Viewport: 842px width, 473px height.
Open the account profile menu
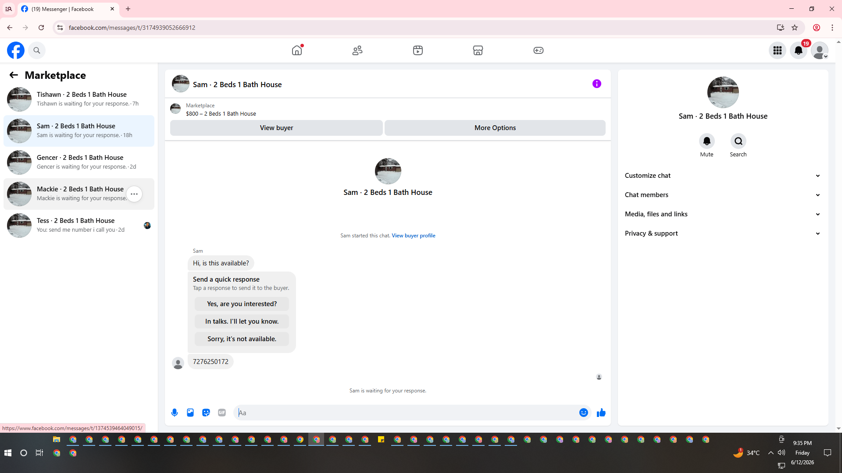(x=820, y=50)
